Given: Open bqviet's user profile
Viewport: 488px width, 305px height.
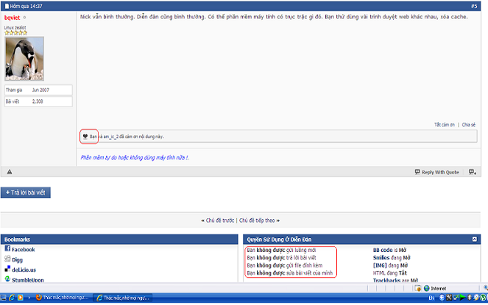Looking at the screenshot, I should pyautogui.click(x=12, y=18).
